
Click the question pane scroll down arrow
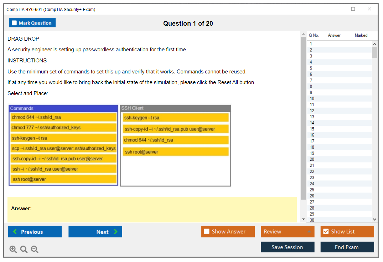(x=303, y=219)
